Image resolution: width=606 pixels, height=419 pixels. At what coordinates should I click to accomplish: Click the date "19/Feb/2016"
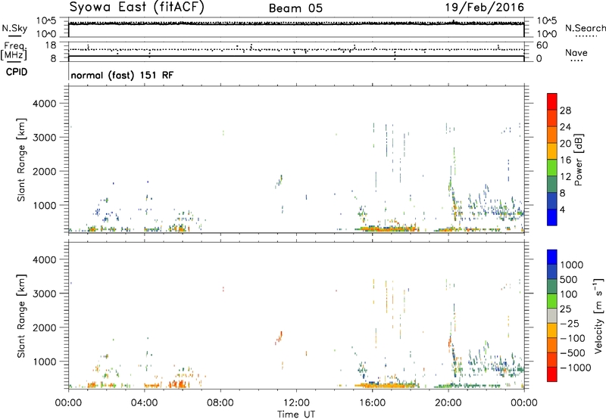pos(485,8)
